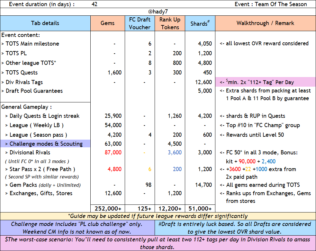
Task: Click total shards cell '51,000+'
Action: tap(200, 209)
